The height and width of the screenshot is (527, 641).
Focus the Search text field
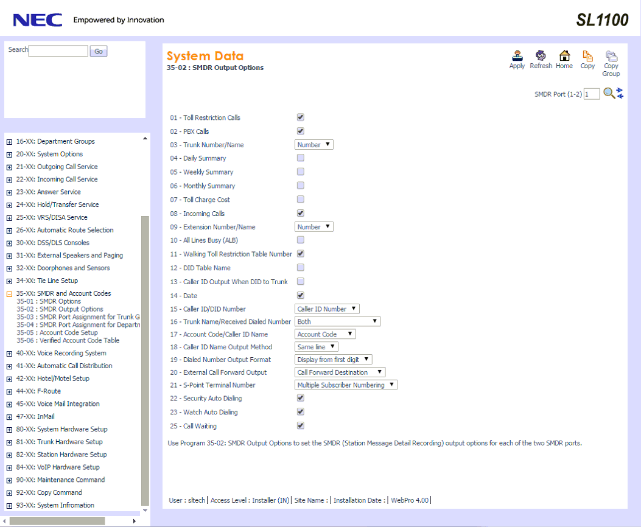pos(58,51)
